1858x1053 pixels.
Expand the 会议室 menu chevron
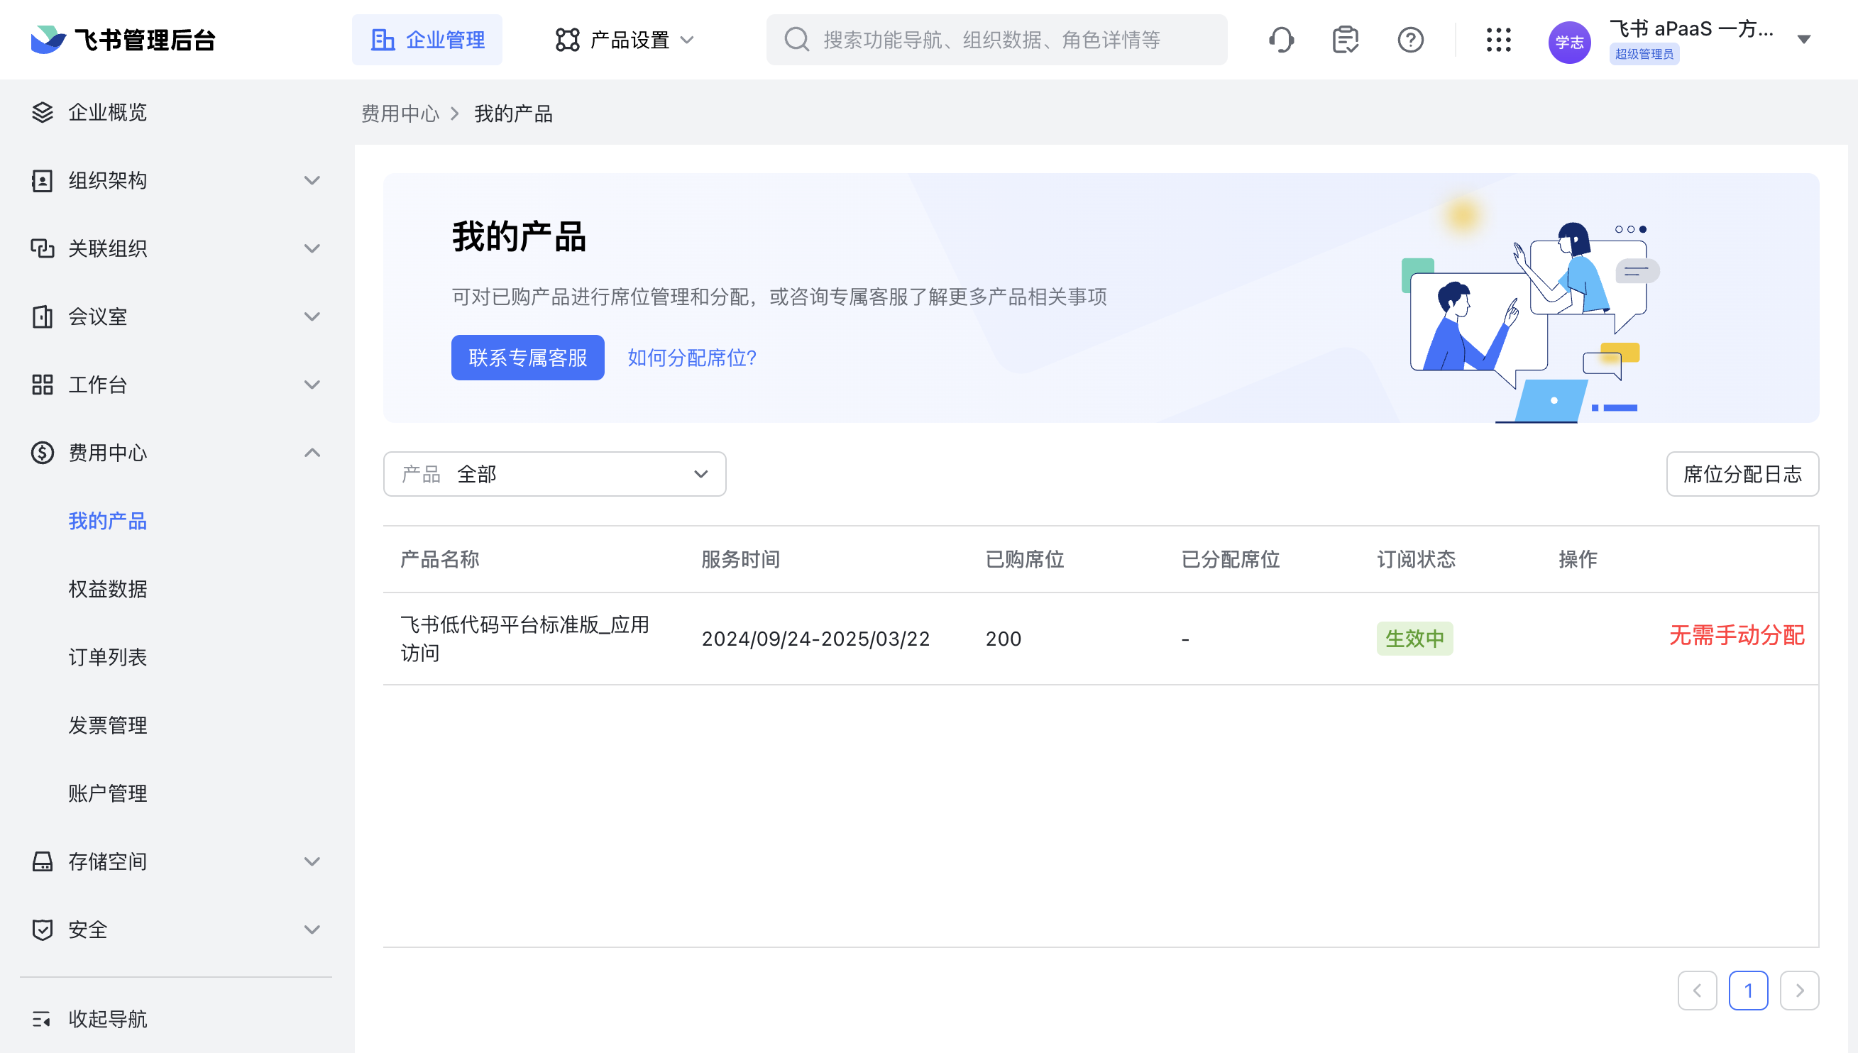pyautogui.click(x=312, y=316)
